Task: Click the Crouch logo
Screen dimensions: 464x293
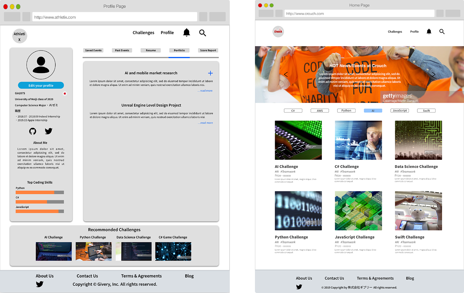Action: pyautogui.click(x=278, y=31)
